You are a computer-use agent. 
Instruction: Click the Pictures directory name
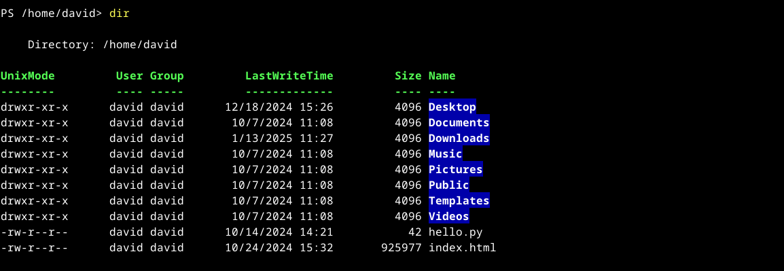point(455,170)
